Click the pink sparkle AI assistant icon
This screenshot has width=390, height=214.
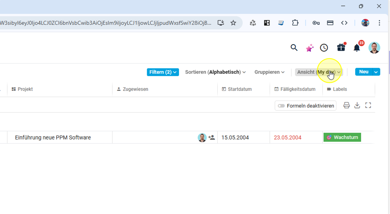coord(309,48)
